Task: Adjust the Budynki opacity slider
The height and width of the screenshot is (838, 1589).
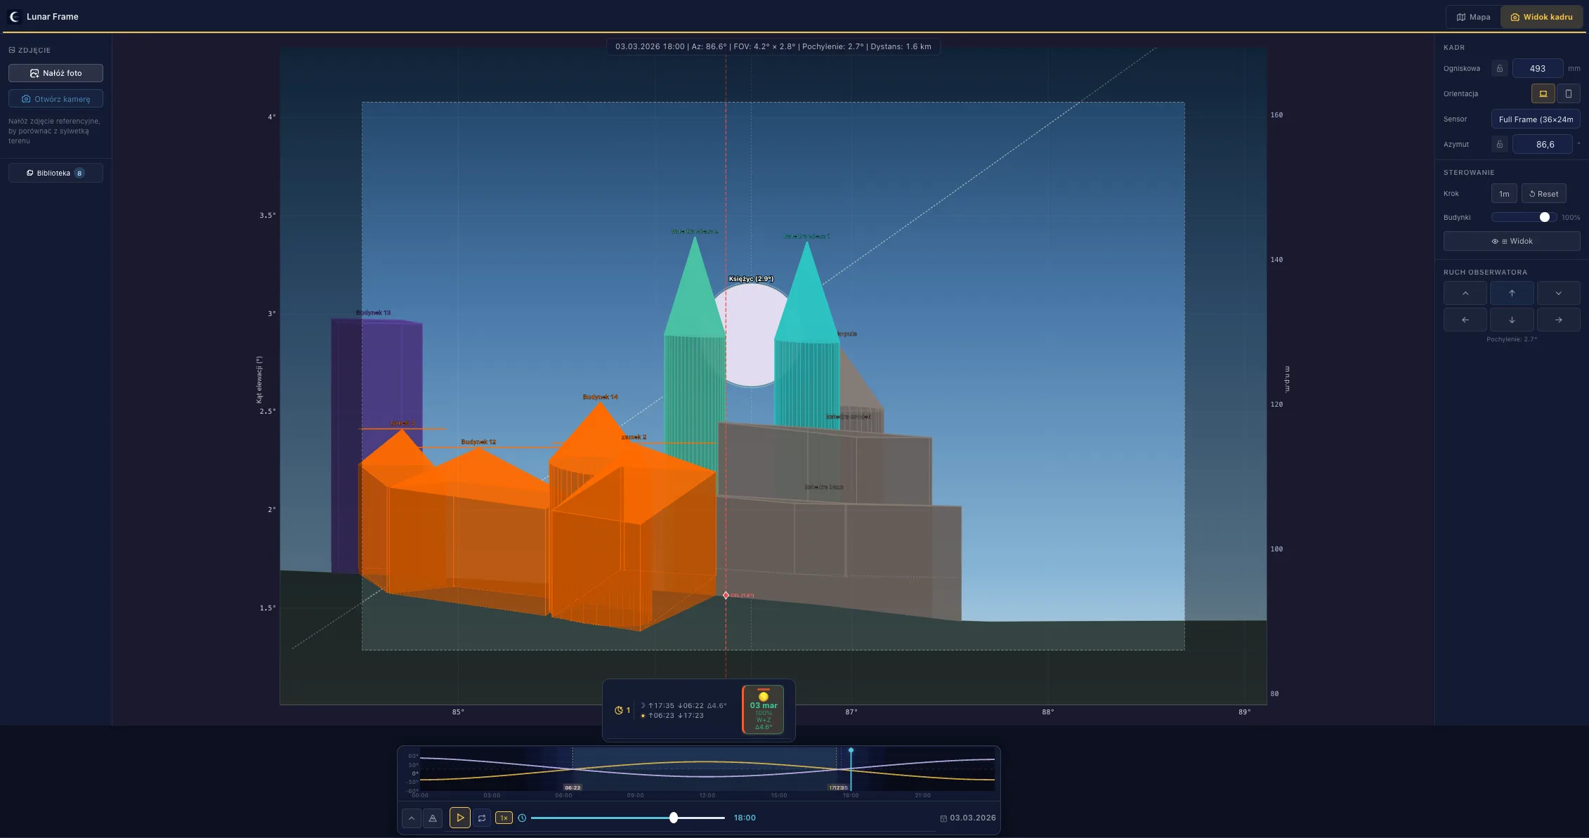Action: 1524,217
